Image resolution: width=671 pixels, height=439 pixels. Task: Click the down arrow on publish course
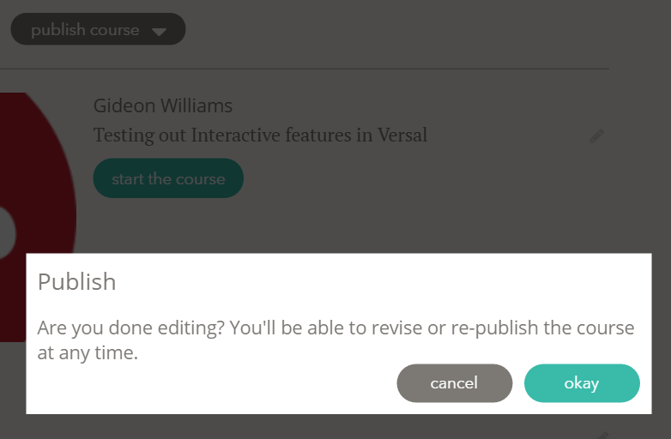(159, 32)
